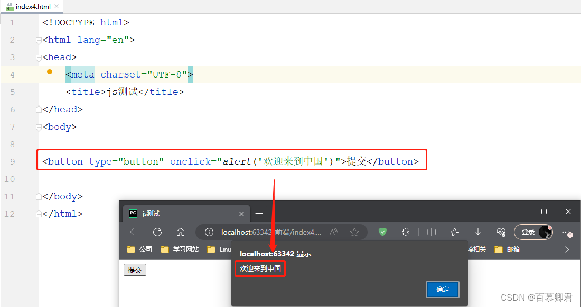This screenshot has width=581, height=307.
Task: Go to browser home page
Action: point(181,232)
